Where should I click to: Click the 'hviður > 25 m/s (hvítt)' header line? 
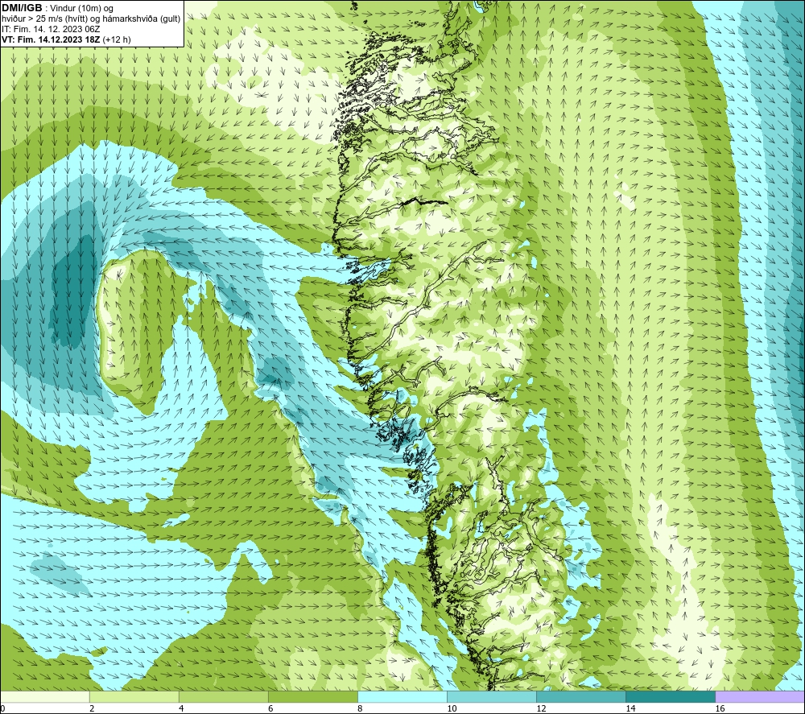91,19
